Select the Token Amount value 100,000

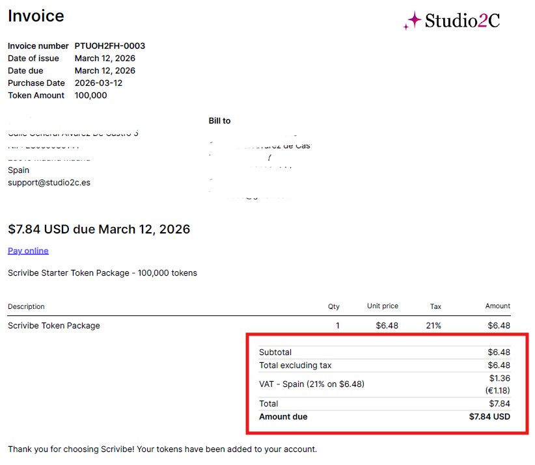click(x=90, y=95)
